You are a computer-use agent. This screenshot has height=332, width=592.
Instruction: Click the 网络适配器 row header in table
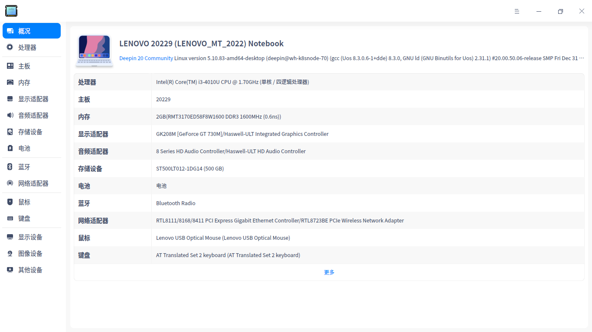pyautogui.click(x=93, y=221)
